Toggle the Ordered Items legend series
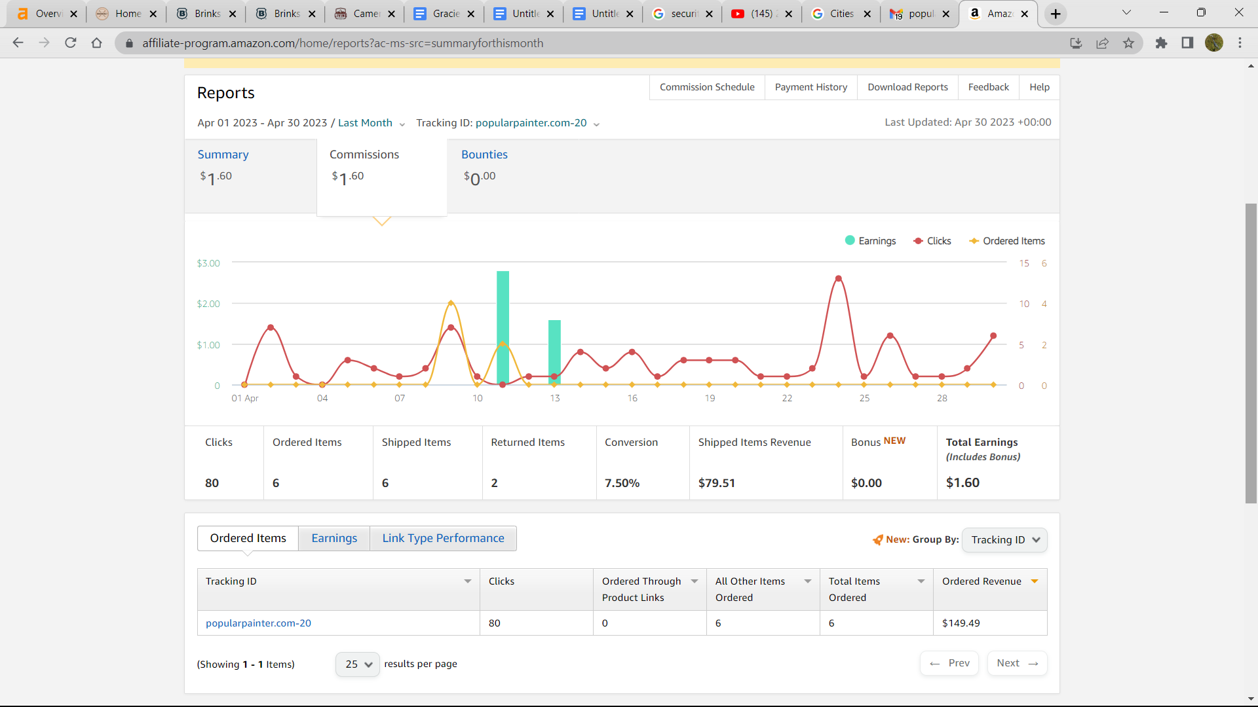Image resolution: width=1258 pixels, height=707 pixels. 1007,241
